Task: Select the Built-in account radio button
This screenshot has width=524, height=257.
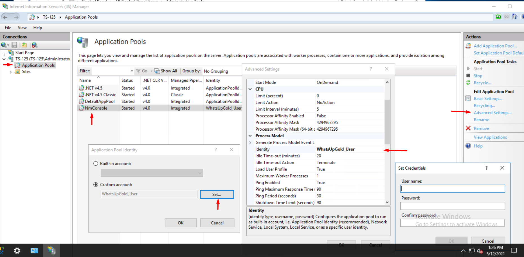Action: pos(96,163)
